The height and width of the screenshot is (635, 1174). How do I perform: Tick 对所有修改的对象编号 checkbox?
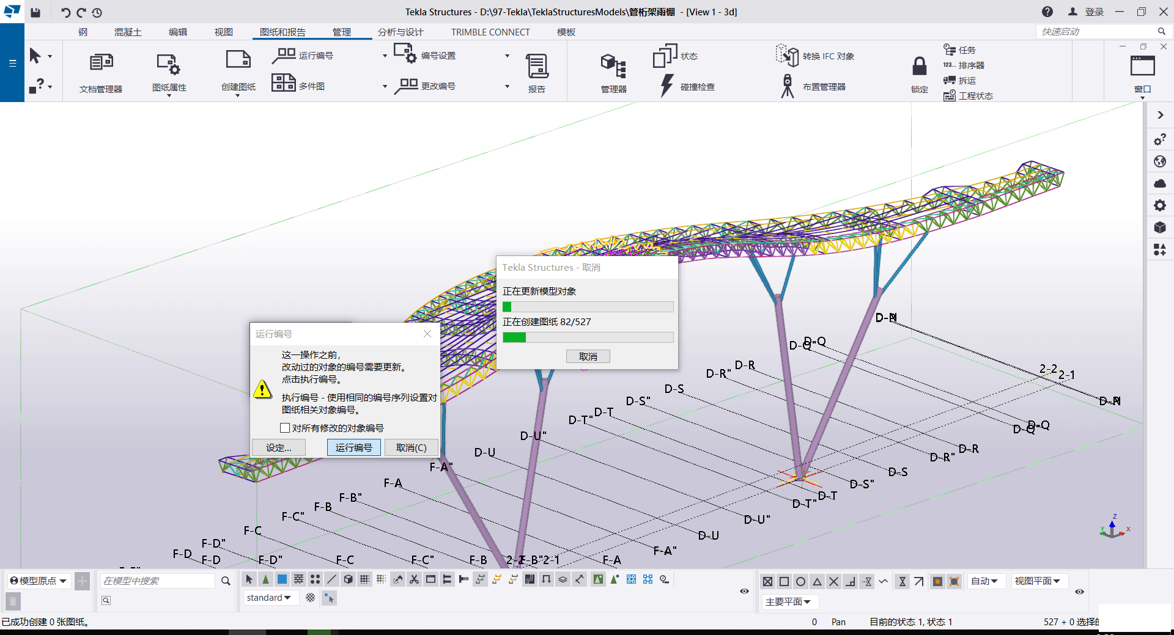click(285, 428)
